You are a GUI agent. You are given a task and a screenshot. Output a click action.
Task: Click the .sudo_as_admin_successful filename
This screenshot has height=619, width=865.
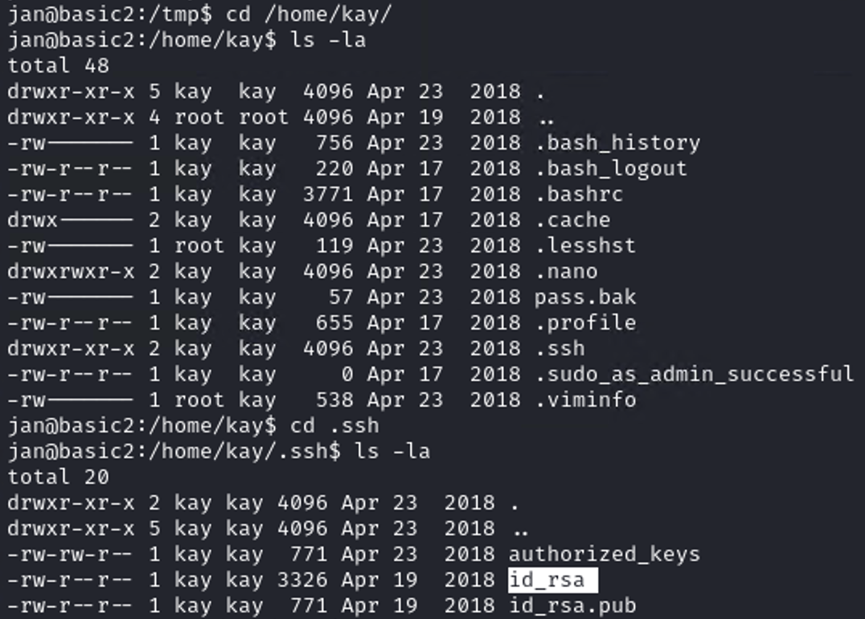click(x=694, y=374)
